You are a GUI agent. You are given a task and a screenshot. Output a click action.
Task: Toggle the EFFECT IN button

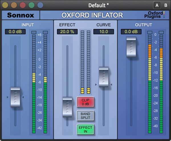[x=85, y=129]
